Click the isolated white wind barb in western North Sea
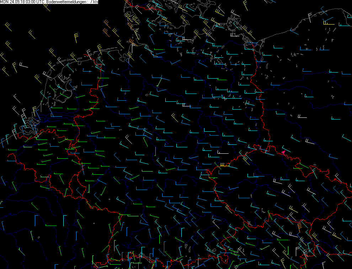The width and height of the screenshot is (352, 269). 23,65
